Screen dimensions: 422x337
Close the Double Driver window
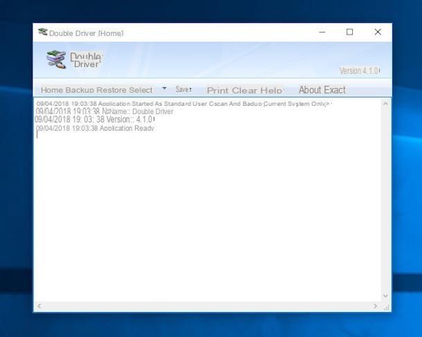tap(378, 32)
